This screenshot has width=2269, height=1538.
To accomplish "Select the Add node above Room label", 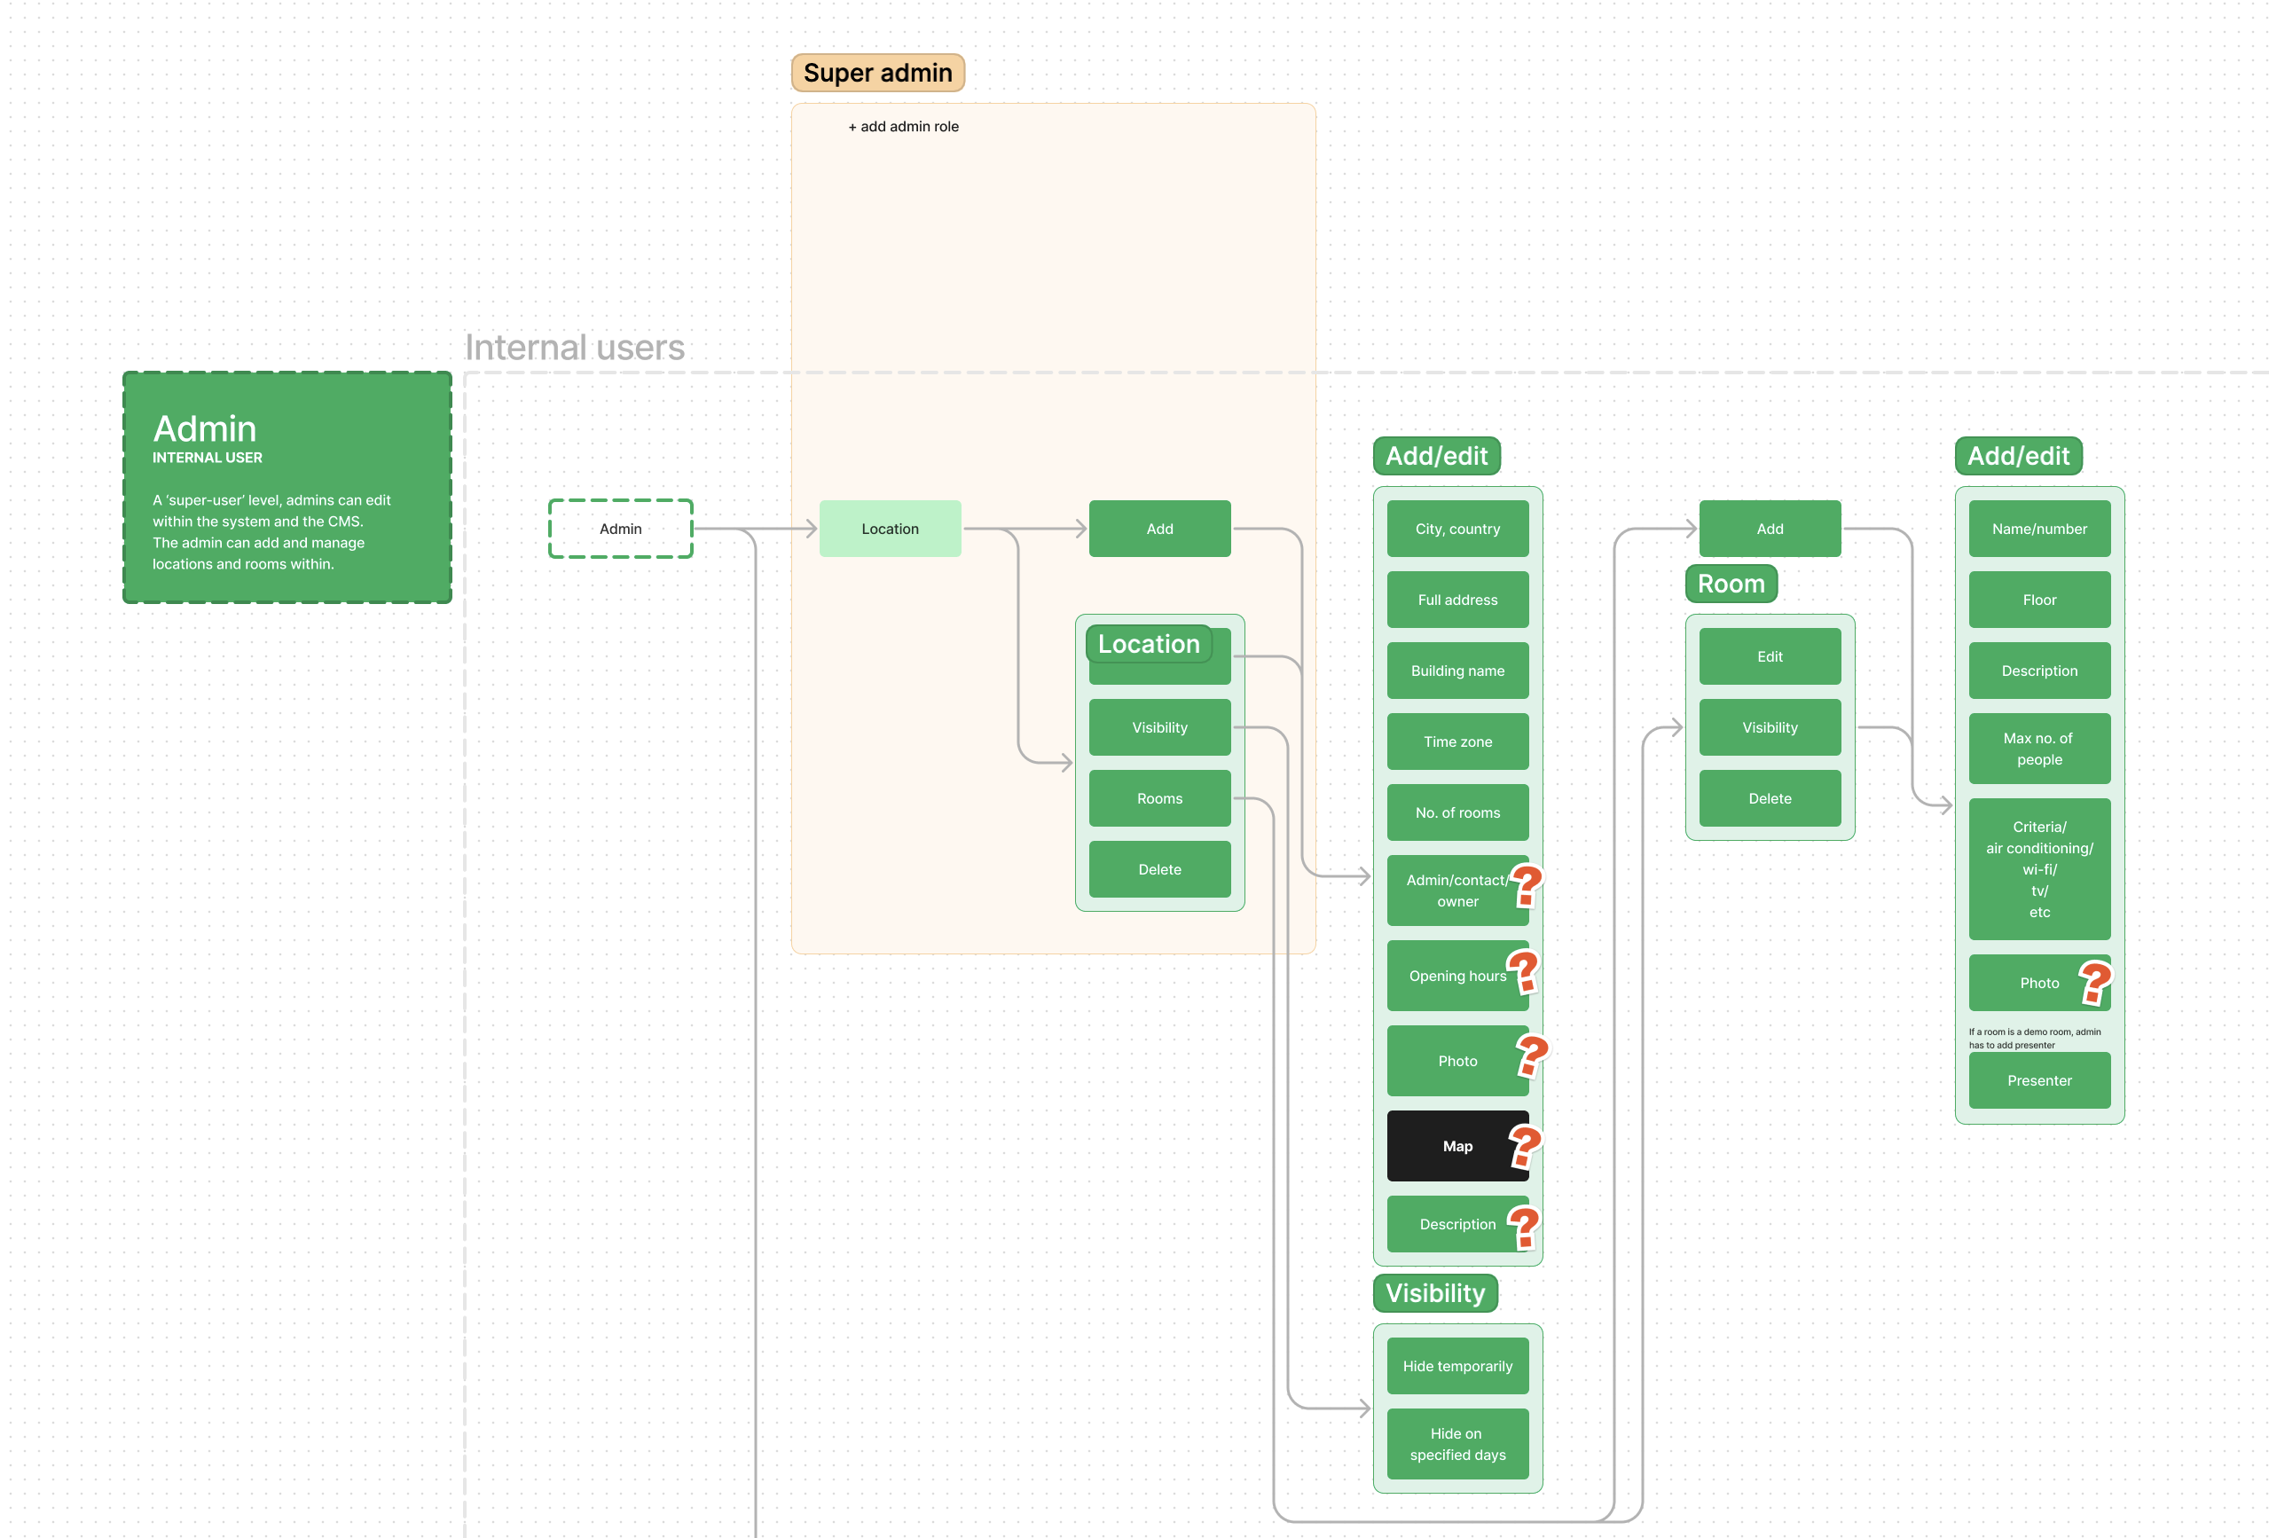I will click(x=1770, y=529).
